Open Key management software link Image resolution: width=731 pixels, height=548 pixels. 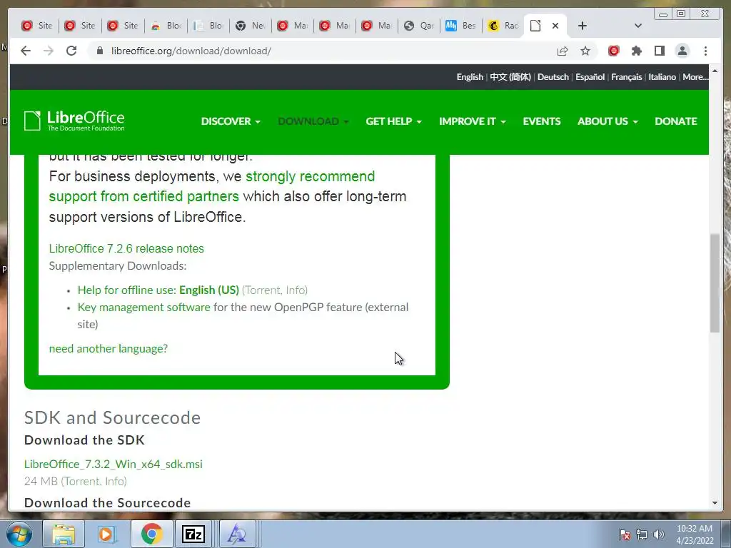pos(143,307)
